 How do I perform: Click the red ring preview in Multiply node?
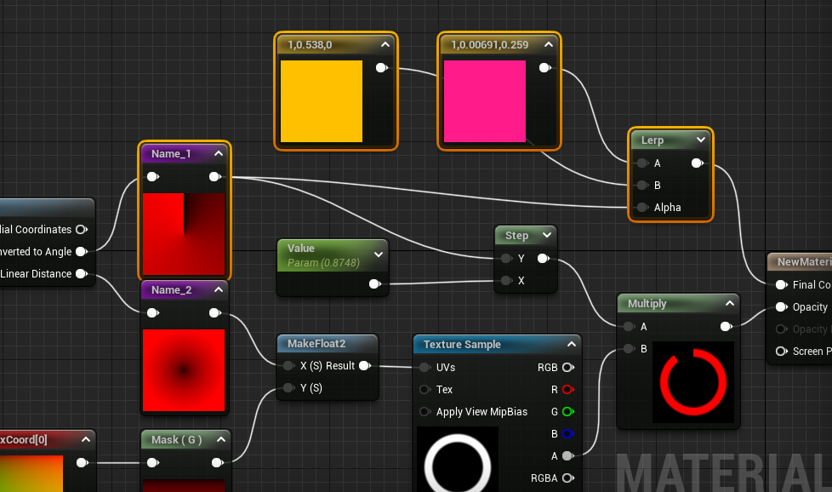693,382
